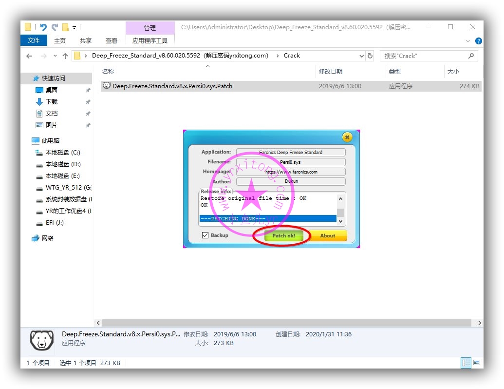Click the Application field in the patcher
Viewport: 504px width, 389px height.
(x=291, y=152)
